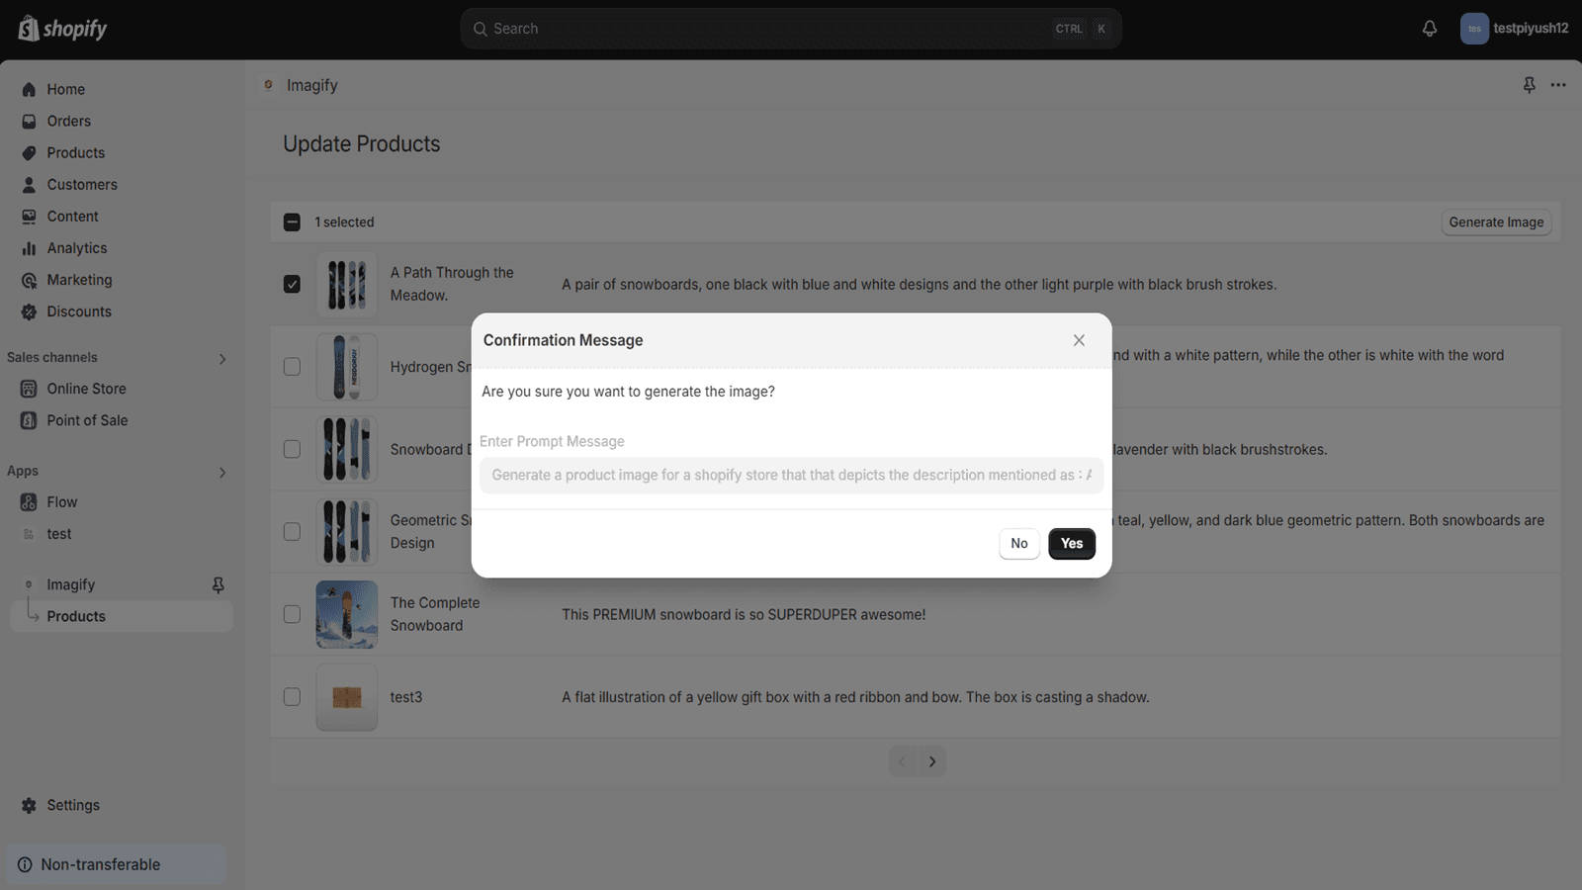
Task: Open the Analytics section
Action: (76, 247)
